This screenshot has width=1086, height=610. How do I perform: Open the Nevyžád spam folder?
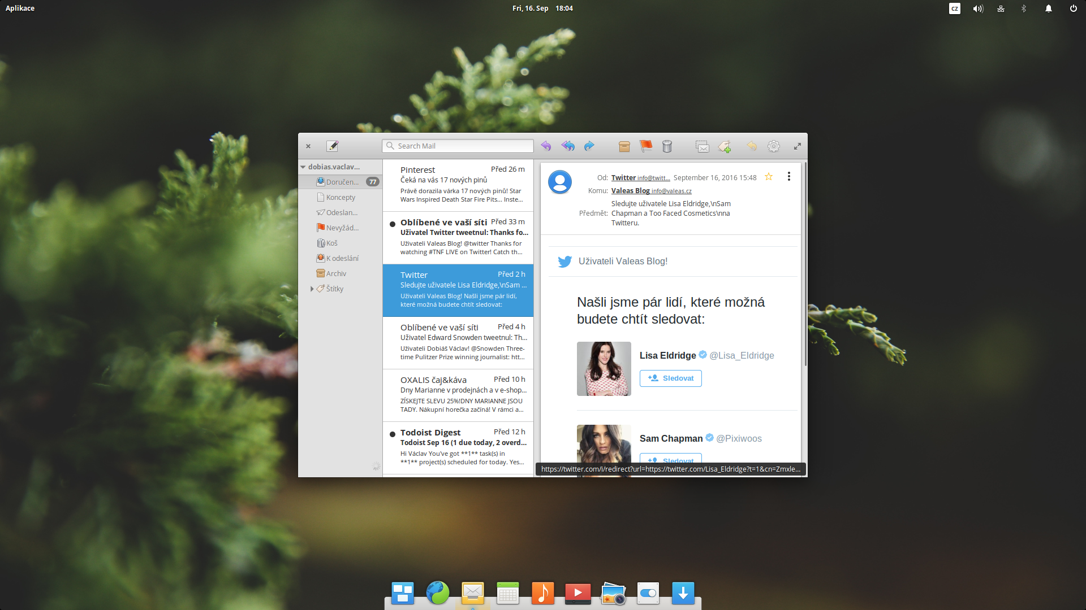click(x=341, y=228)
